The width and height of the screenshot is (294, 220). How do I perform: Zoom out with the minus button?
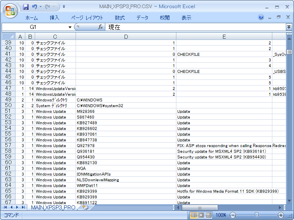tap(232, 215)
